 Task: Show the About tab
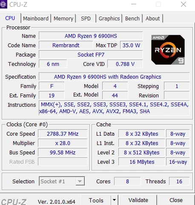153,18
